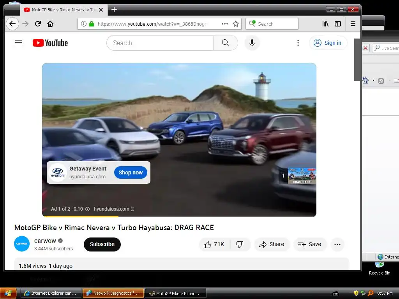This screenshot has height=299, width=399.
Task: Open more actions ellipsis under video
Action: 337,244
